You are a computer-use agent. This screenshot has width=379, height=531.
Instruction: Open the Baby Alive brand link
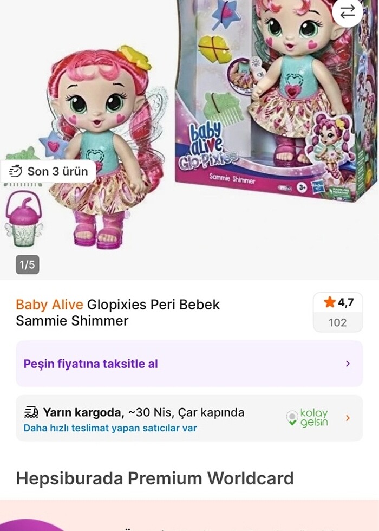49,305
